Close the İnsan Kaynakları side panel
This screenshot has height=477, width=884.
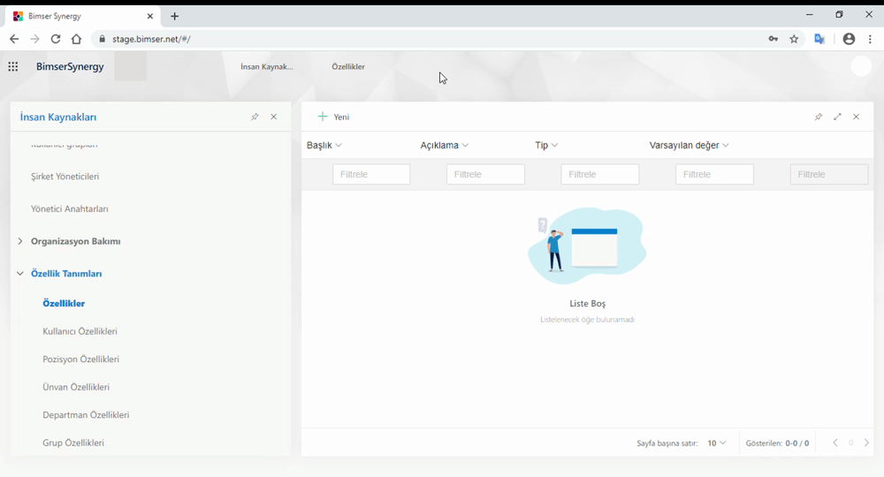(274, 117)
